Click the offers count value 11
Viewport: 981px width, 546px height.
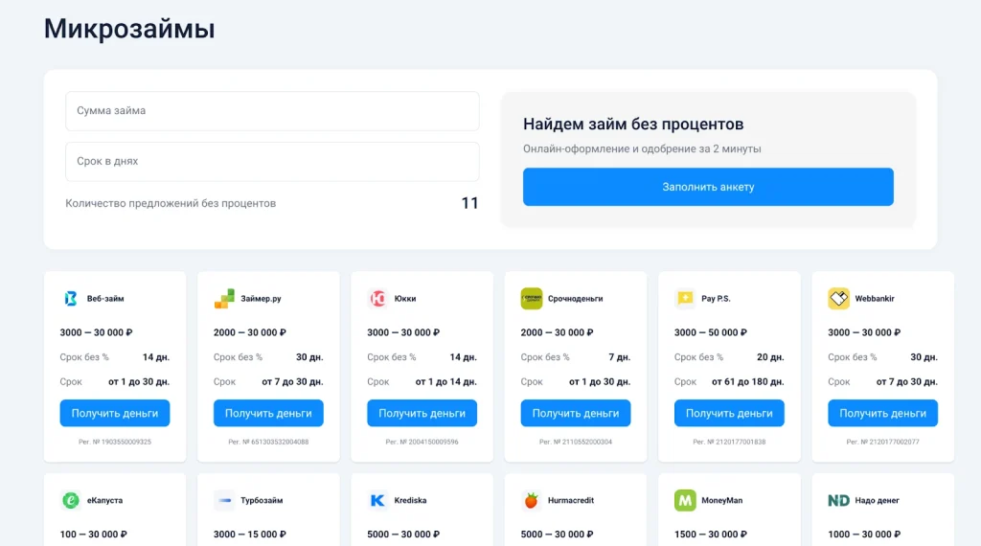(469, 203)
